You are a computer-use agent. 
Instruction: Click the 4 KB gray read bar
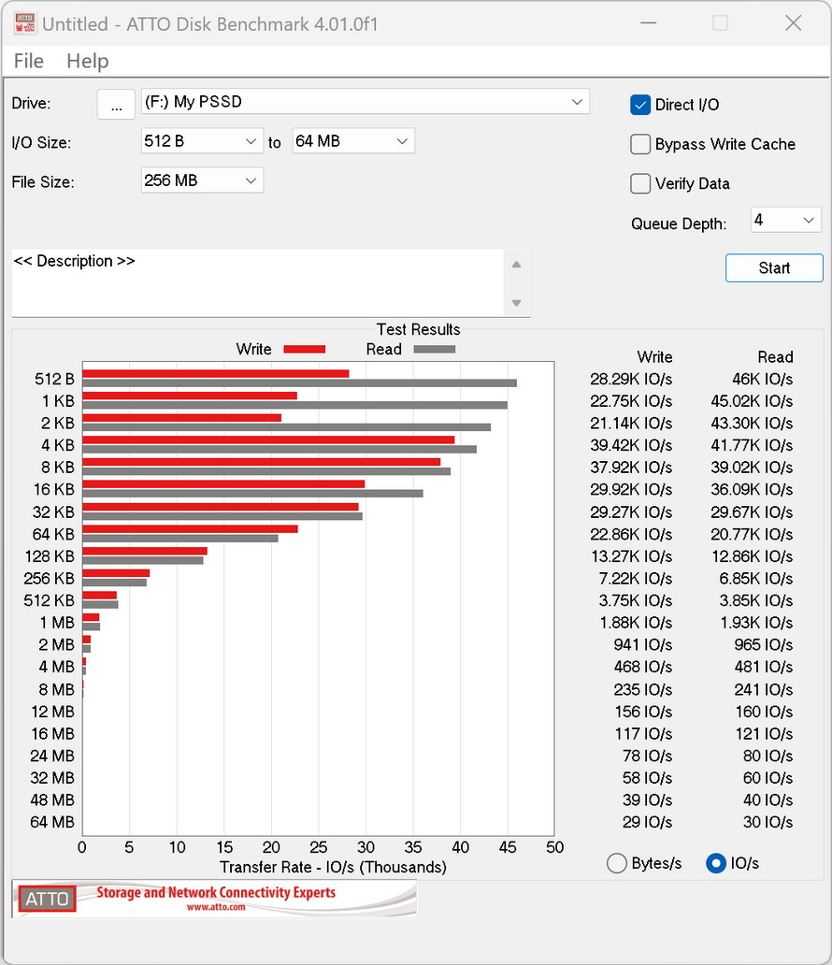tap(280, 449)
